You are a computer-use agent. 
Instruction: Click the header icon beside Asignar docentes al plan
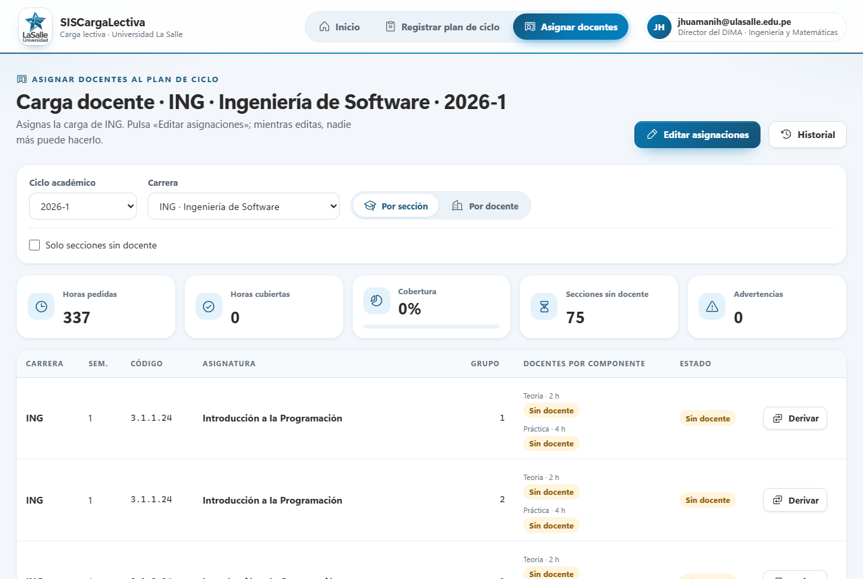21,79
